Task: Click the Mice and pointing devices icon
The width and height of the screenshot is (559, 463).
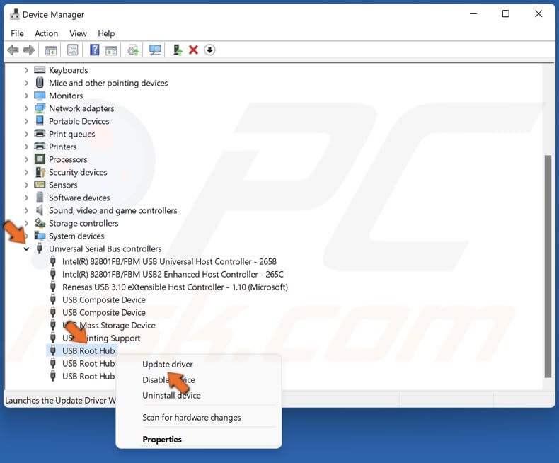Action: point(40,83)
